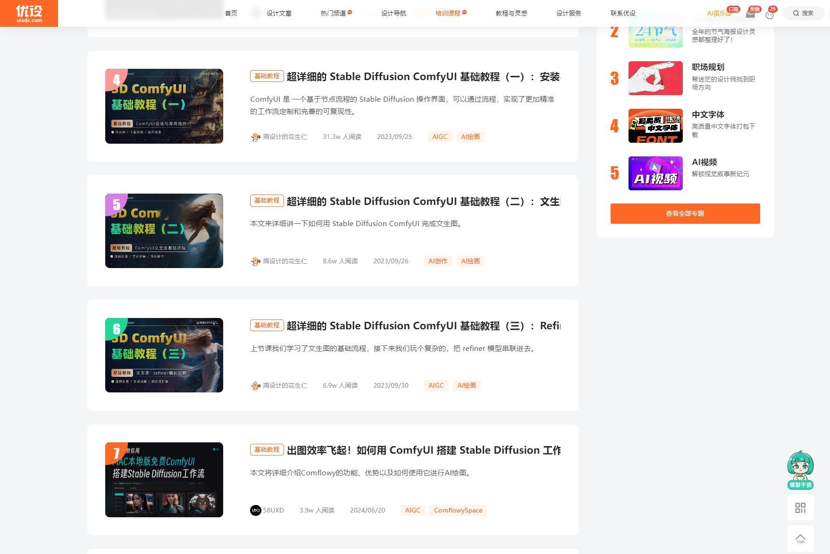Open the MAC本地版免费ComfyUI article thumbnail
Viewport: 830px width, 554px height.
(164, 480)
